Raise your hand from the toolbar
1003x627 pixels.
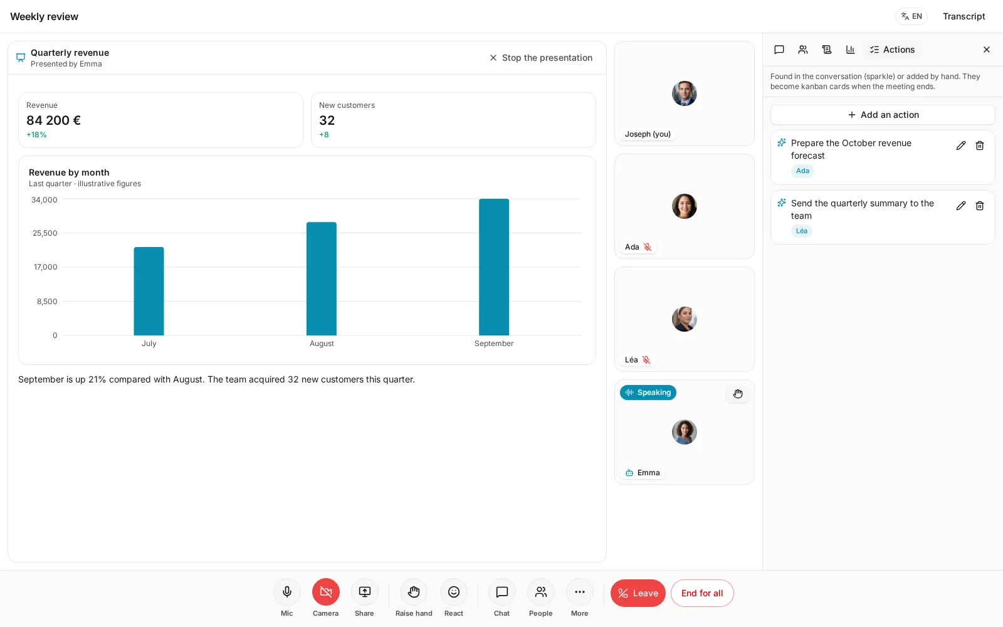(x=414, y=592)
